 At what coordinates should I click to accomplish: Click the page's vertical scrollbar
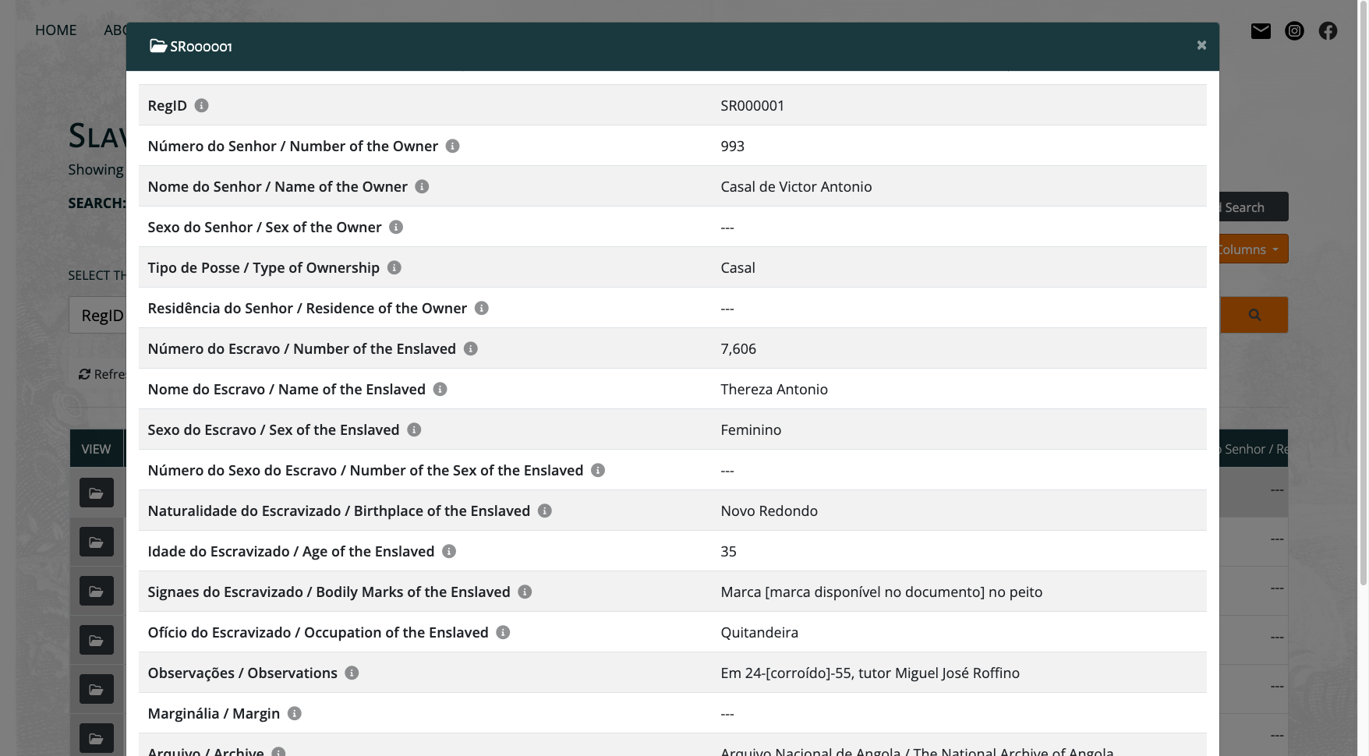(x=1363, y=312)
